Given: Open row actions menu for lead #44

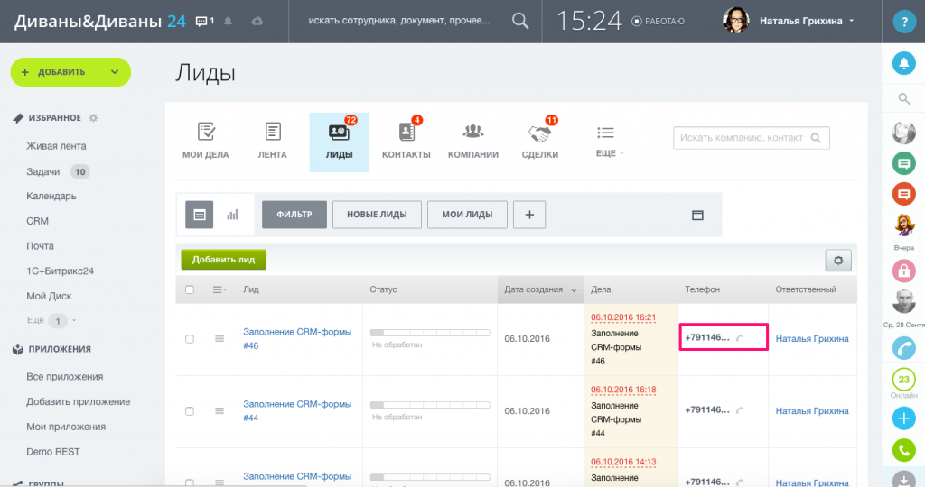Looking at the screenshot, I should tap(220, 411).
